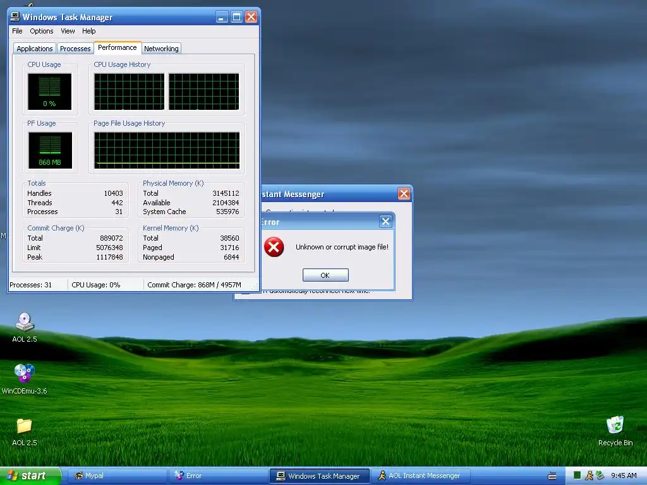
Task: Open the View menu in Task Manager
Action: click(68, 31)
